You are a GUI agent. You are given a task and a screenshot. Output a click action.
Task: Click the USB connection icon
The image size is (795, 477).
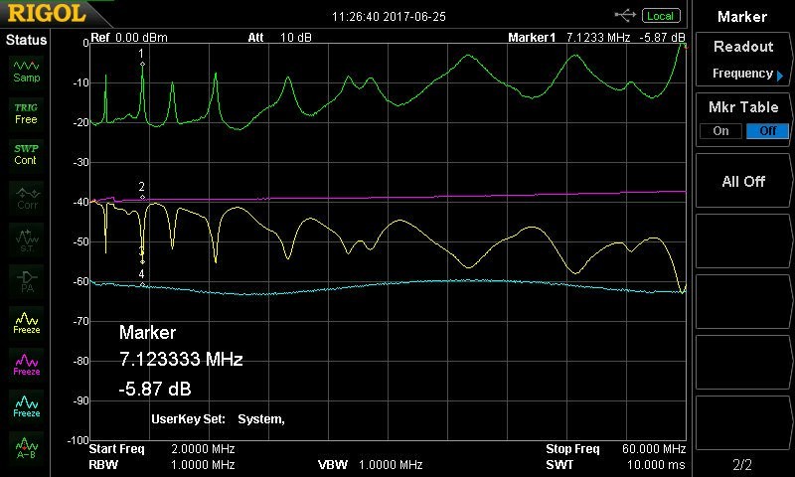(626, 16)
